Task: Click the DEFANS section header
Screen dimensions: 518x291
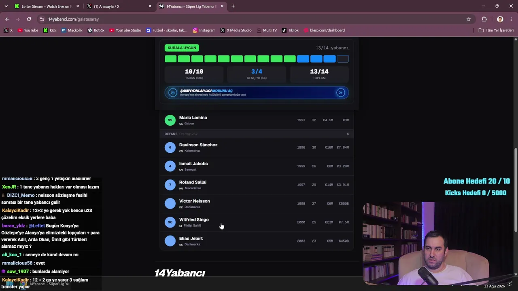Action: 257,134
